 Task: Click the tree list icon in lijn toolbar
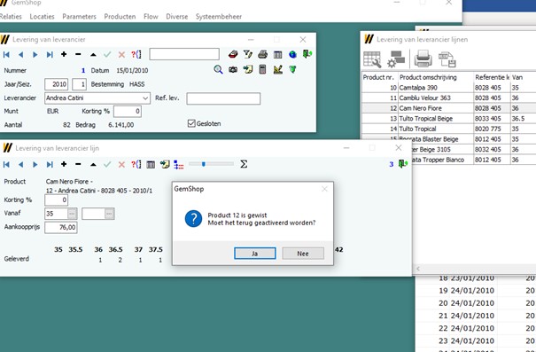point(178,165)
